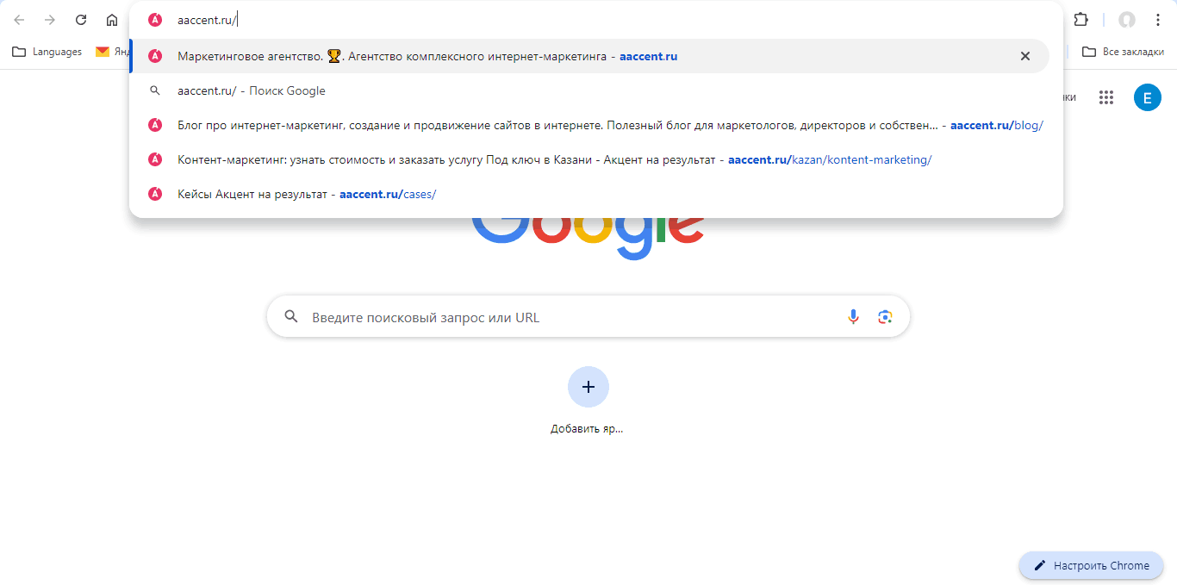Select the Маркетинговое агентство aaccent.ru suggestion
This screenshot has height=585, width=1177.
[x=589, y=56]
